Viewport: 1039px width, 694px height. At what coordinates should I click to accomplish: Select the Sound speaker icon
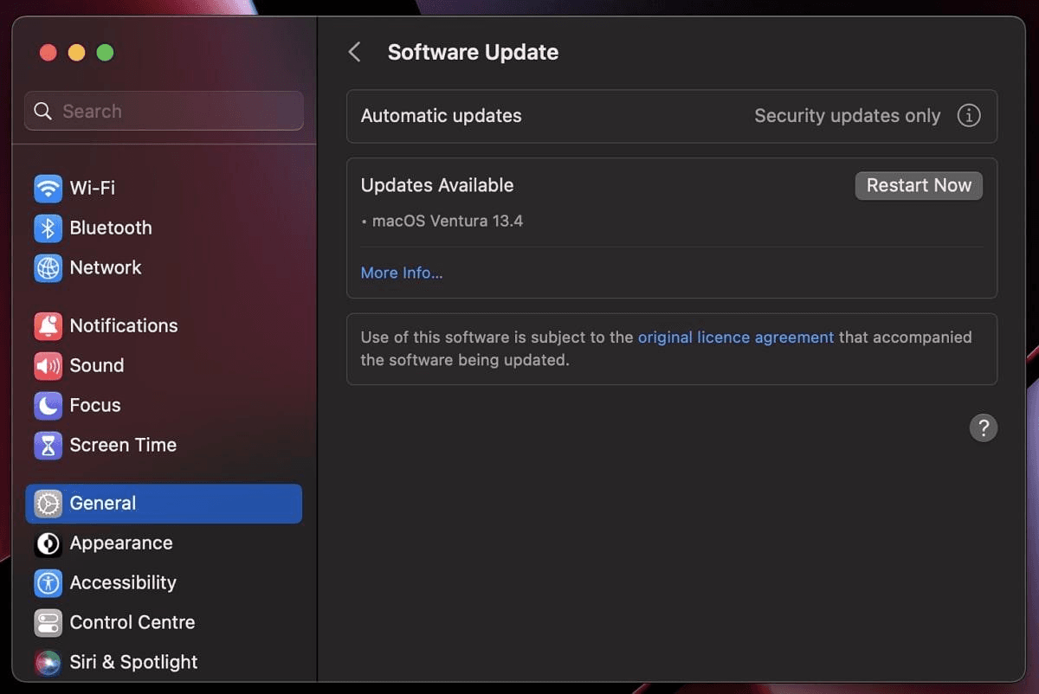pyautogui.click(x=48, y=365)
